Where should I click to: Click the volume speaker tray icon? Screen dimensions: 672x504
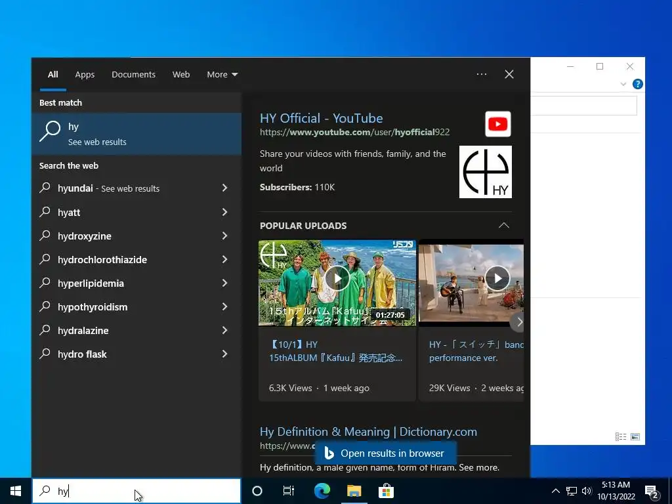(x=587, y=491)
